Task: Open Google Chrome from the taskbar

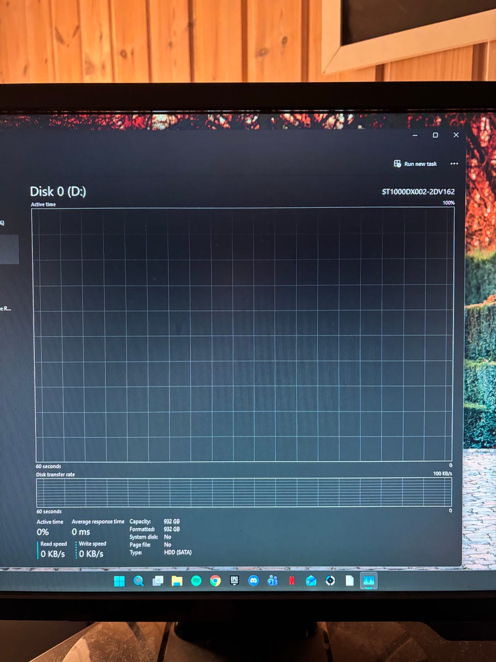Action: point(215,581)
